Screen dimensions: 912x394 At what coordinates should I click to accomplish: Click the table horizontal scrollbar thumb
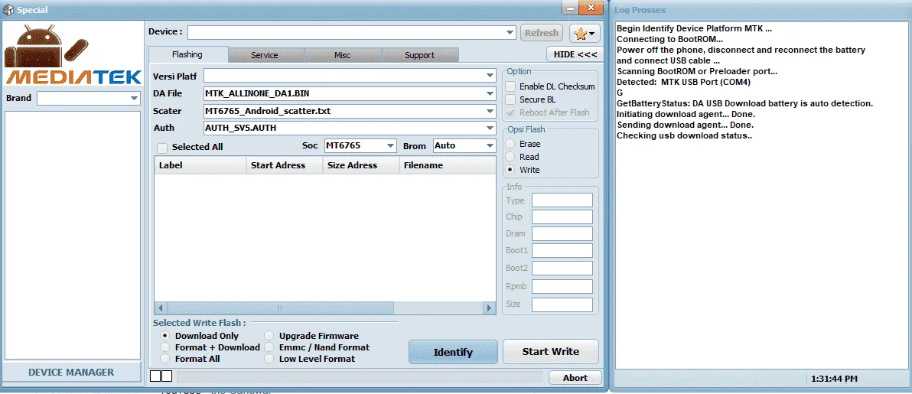[280, 308]
